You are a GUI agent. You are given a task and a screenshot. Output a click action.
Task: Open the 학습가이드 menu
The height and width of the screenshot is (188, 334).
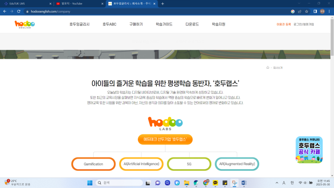164,24
